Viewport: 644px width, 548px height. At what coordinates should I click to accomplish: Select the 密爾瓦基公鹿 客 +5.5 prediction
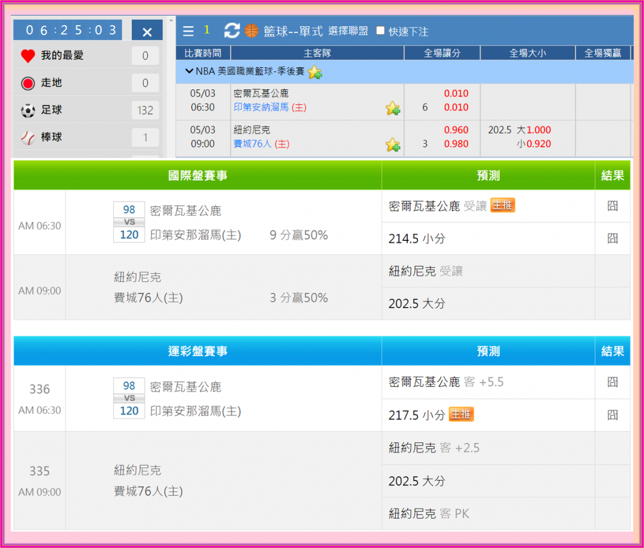click(x=446, y=382)
